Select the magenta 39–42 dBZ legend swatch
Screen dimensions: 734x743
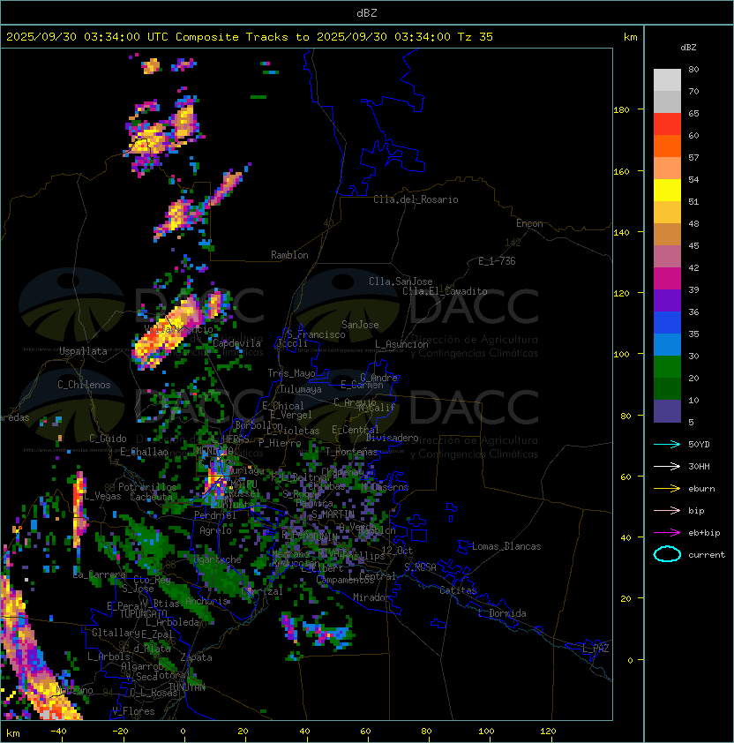click(667, 279)
